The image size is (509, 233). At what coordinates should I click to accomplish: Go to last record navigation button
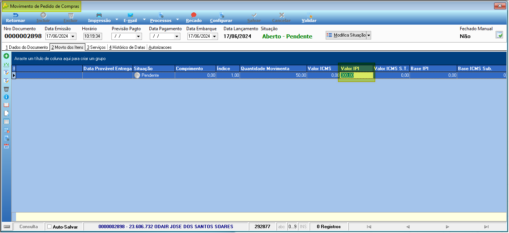point(486,227)
